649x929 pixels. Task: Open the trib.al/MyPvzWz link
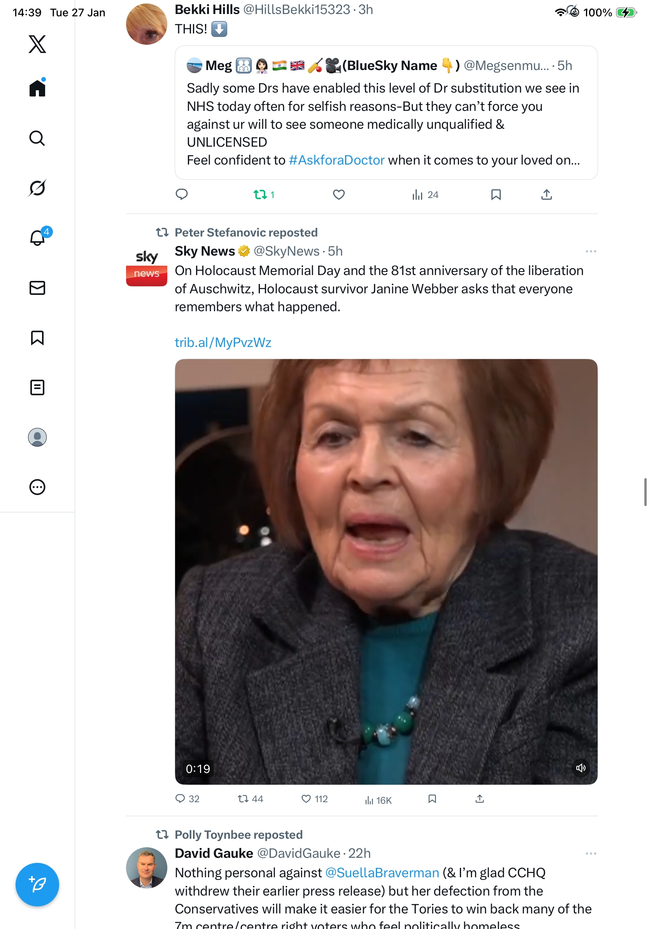tap(223, 342)
